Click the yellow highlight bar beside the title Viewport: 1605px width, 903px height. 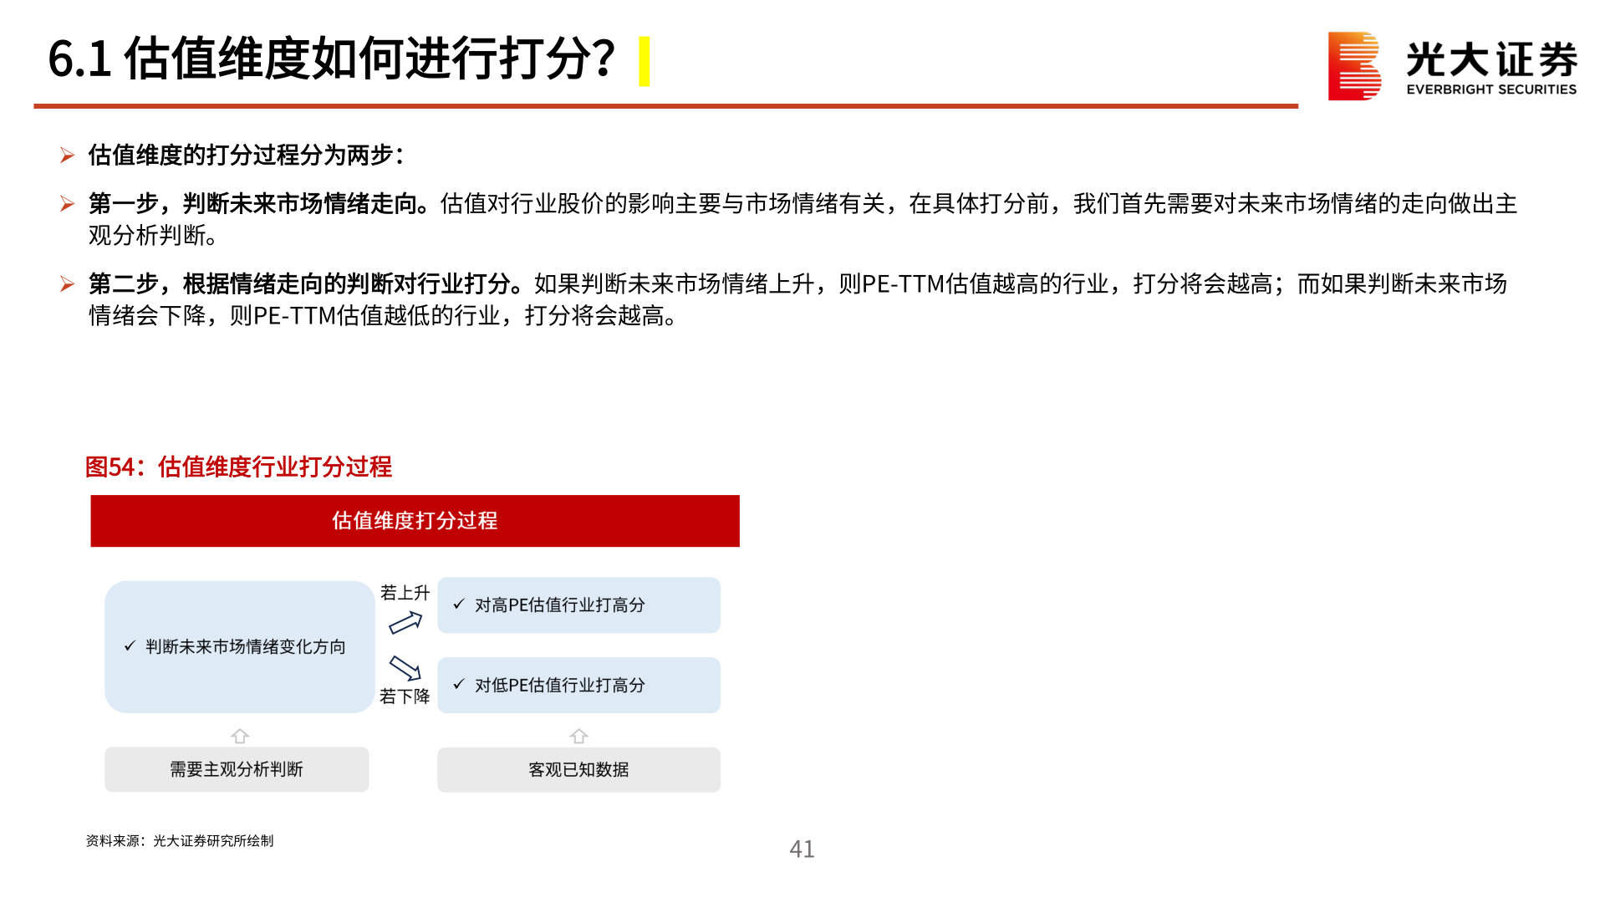(644, 59)
